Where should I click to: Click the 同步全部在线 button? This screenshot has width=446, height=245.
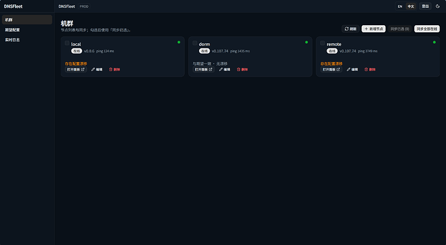(x=427, y=28)
